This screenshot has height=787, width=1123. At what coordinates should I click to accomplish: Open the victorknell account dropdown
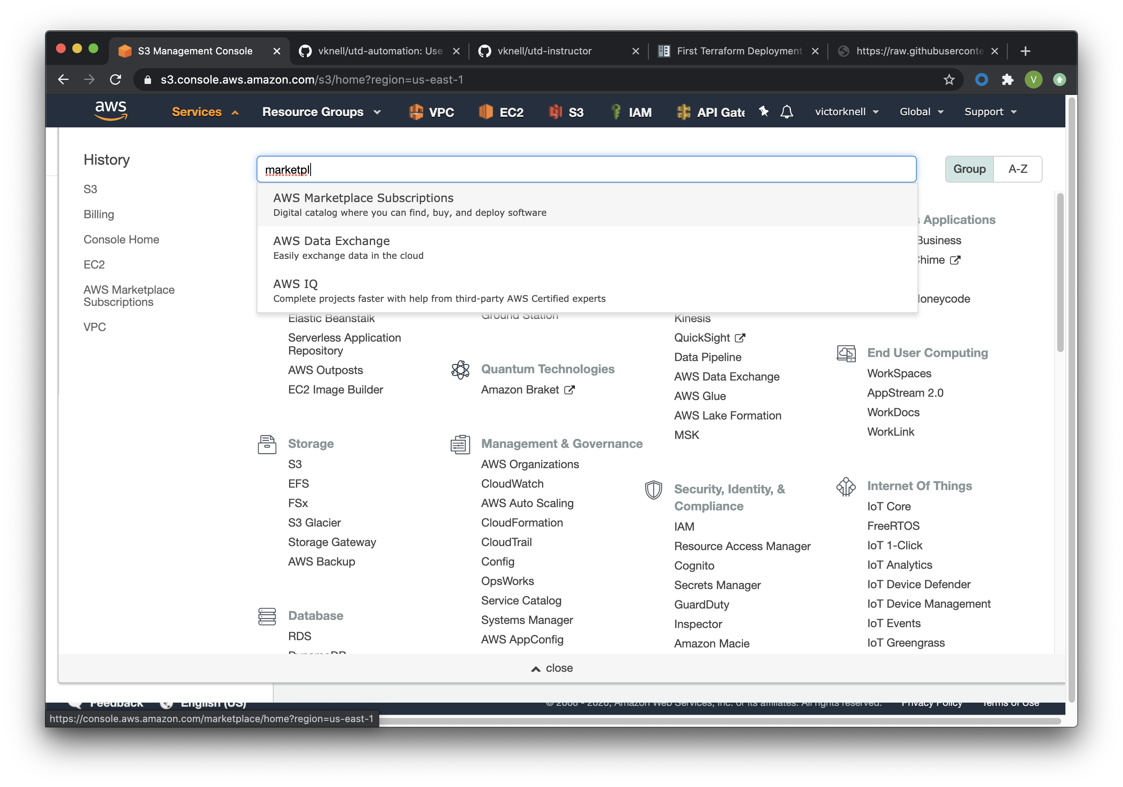[847, 112]
